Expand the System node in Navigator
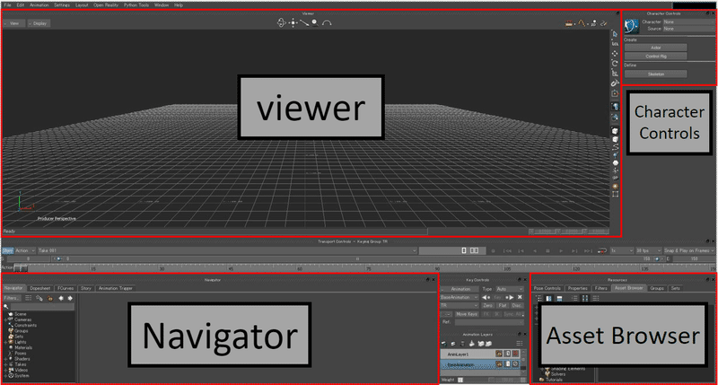The image size is (718, 385). [5, 375]
